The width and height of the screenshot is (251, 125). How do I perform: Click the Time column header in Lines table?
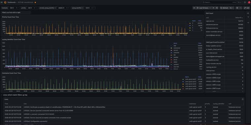(6, 104)
